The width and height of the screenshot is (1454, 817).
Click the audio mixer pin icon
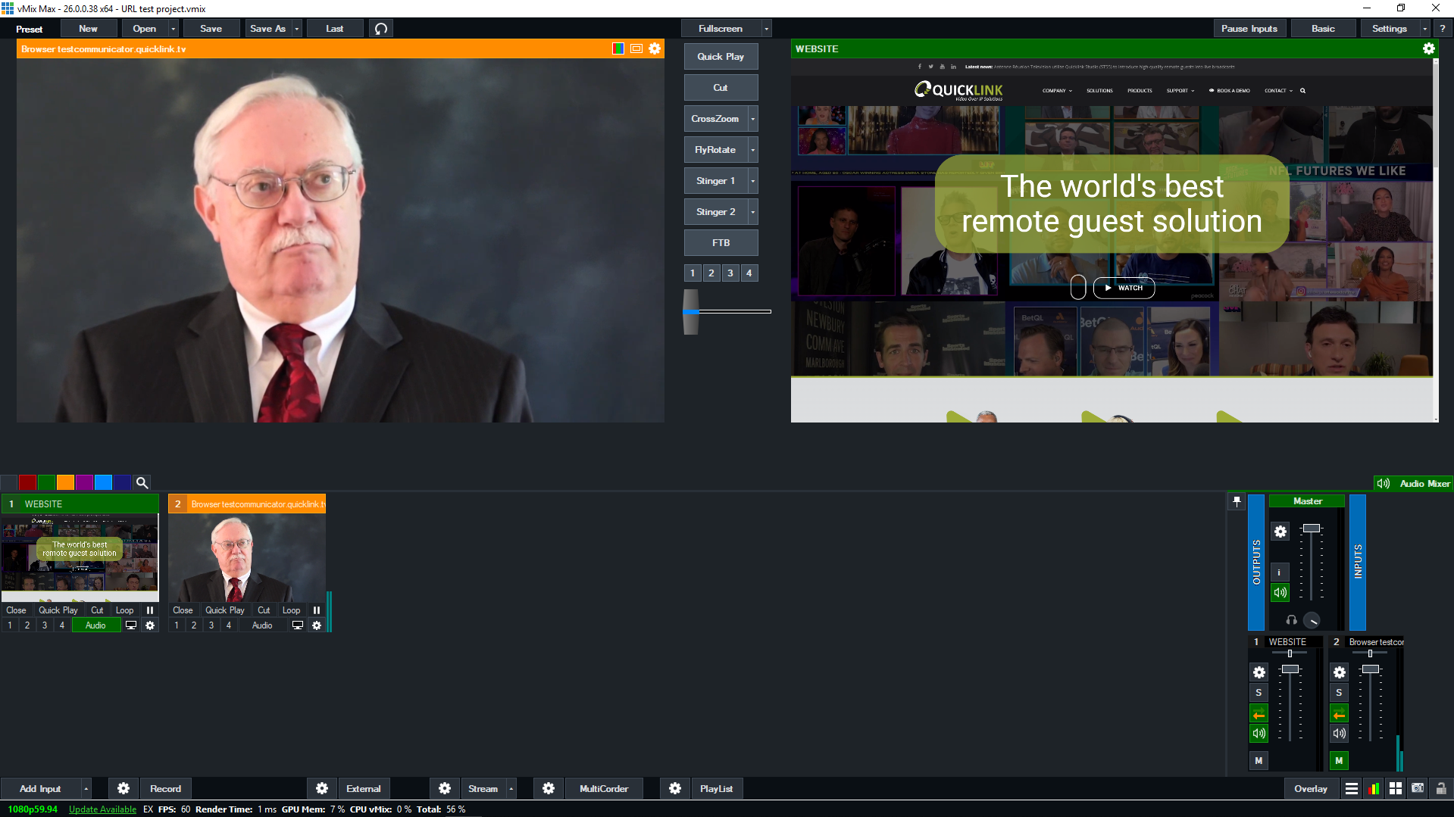pos(1237,501)
